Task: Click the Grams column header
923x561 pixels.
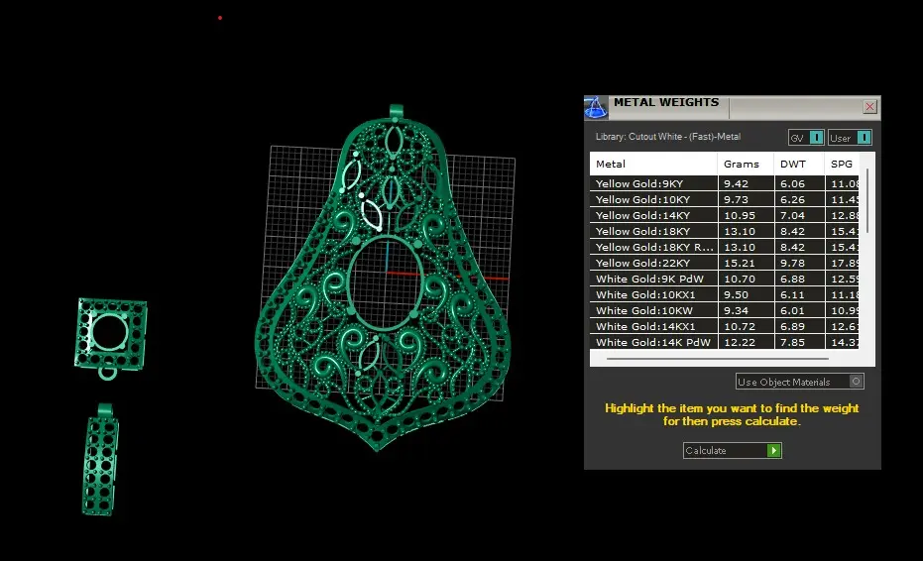Action: (x=746, y=164)
